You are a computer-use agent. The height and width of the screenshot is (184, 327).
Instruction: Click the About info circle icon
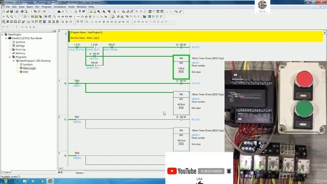coord(76,11)
